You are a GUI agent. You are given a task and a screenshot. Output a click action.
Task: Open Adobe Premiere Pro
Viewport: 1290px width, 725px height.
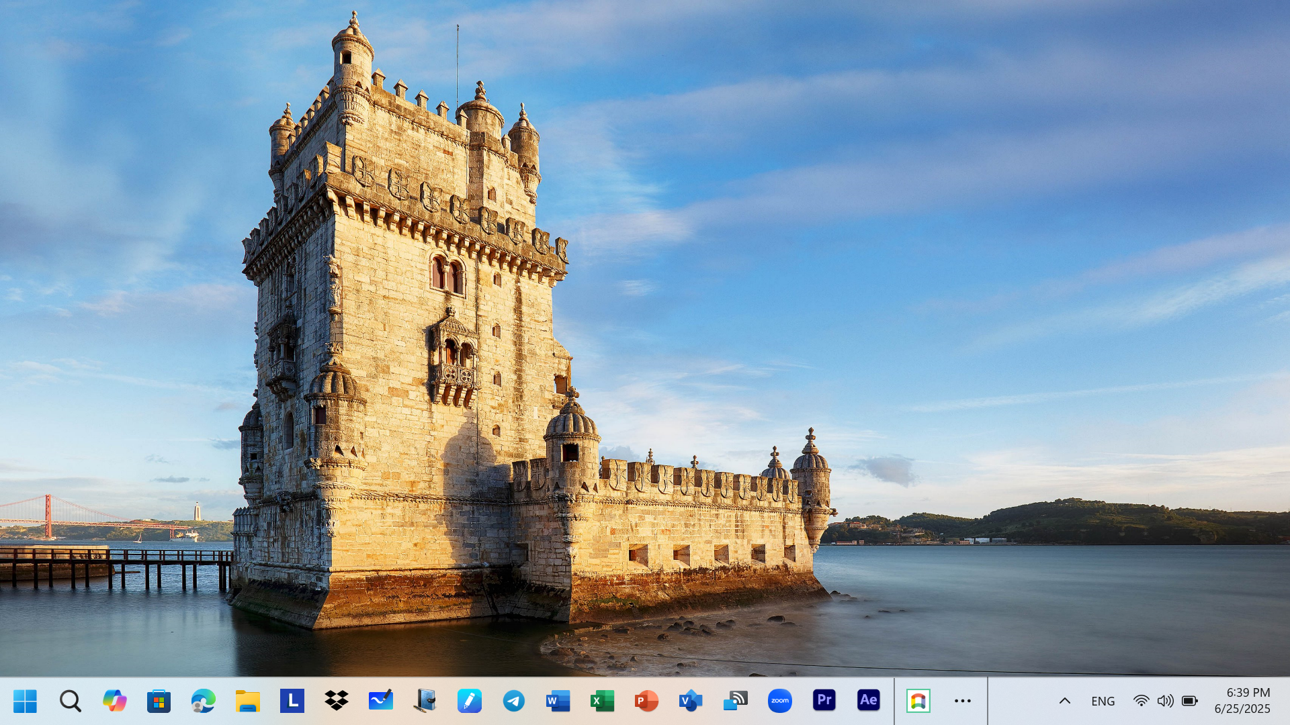824,701
